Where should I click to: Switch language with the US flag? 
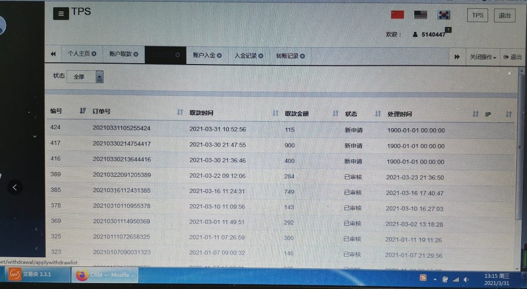(421, 14)
